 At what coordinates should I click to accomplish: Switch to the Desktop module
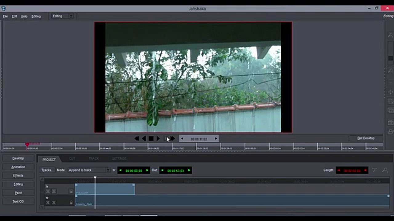pyautogui.click(x=18, y=158)
